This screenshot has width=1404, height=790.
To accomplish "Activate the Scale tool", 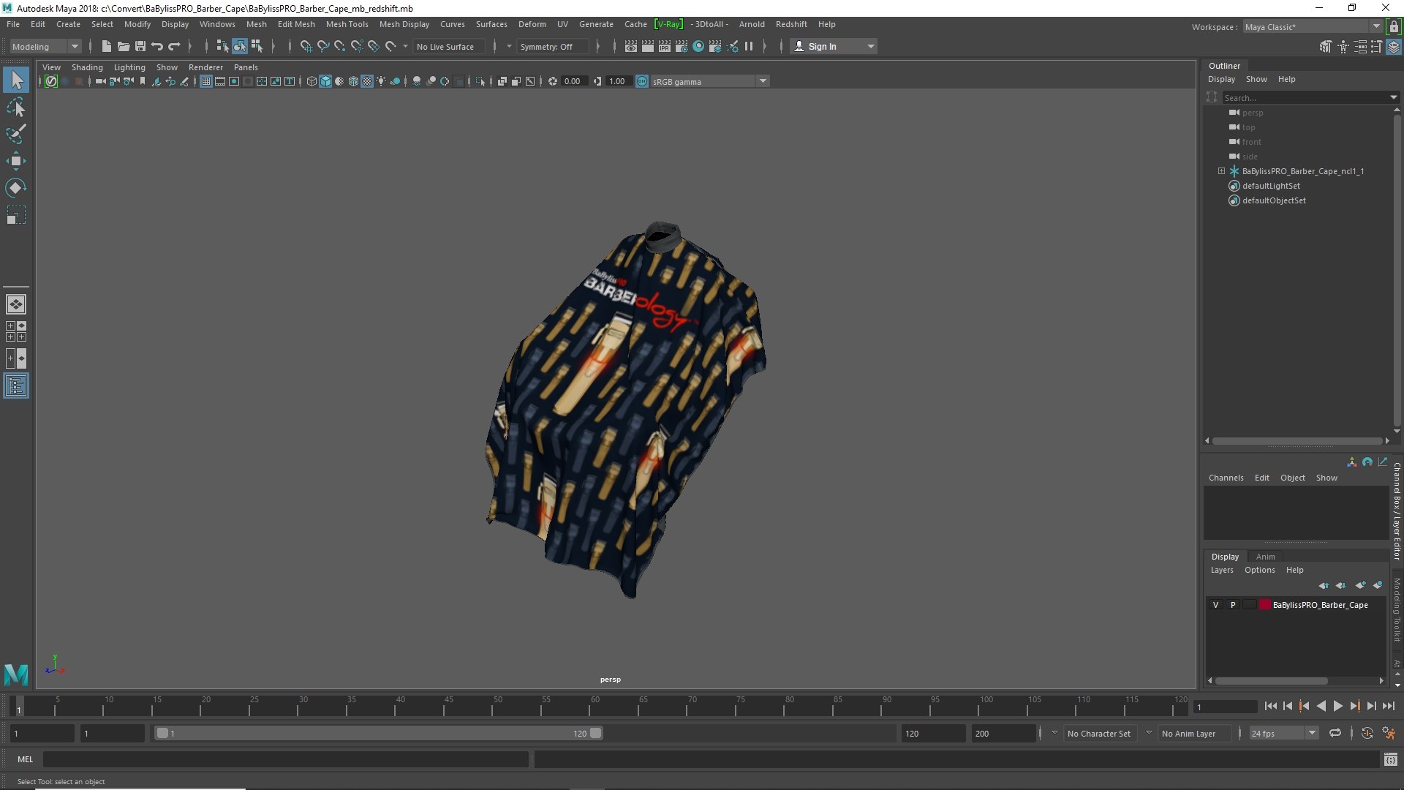I will (16, 215).
